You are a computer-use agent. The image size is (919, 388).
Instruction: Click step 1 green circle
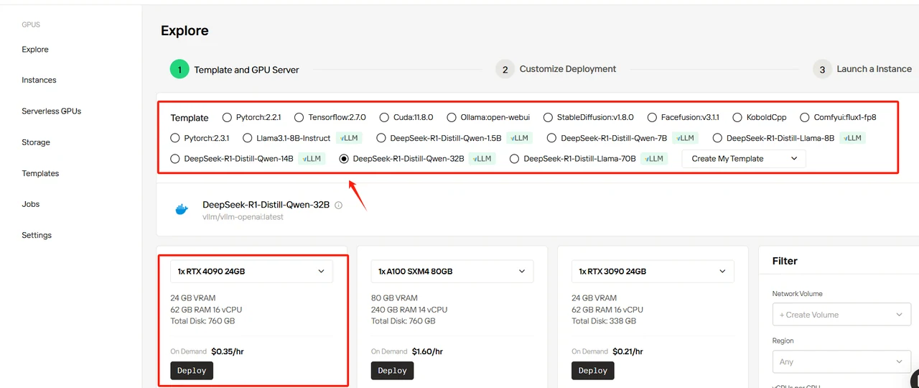click(179, 69)
